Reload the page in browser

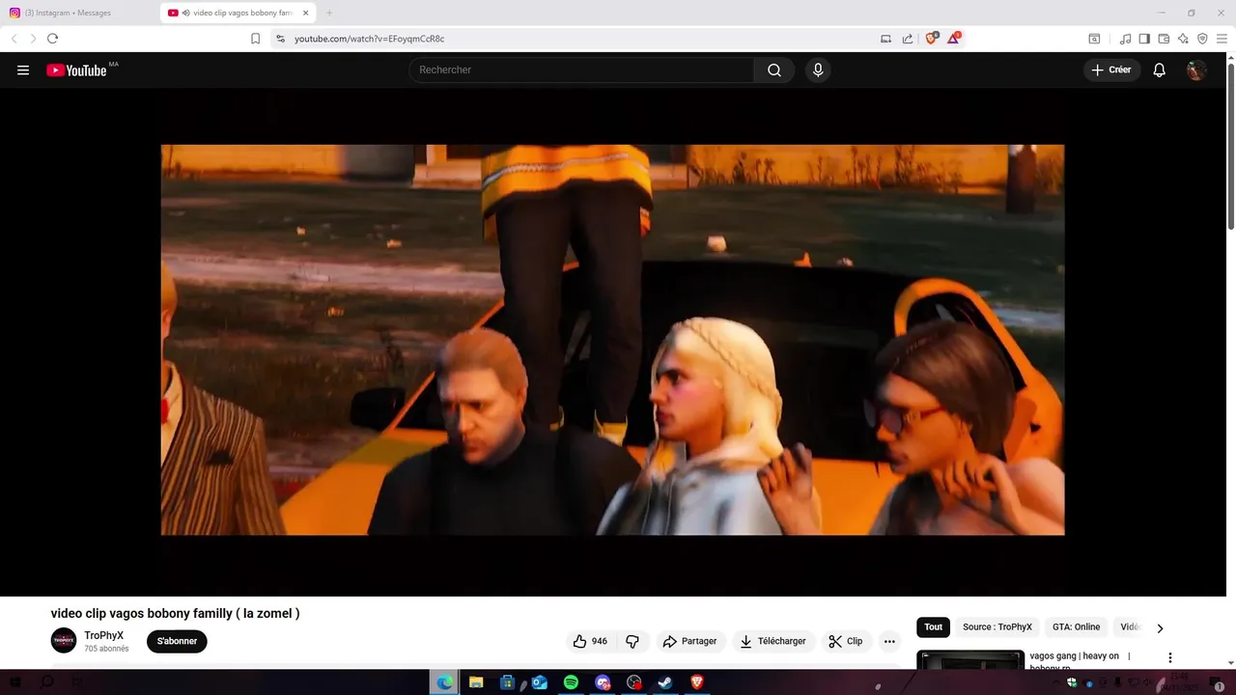tap(52, 39)
